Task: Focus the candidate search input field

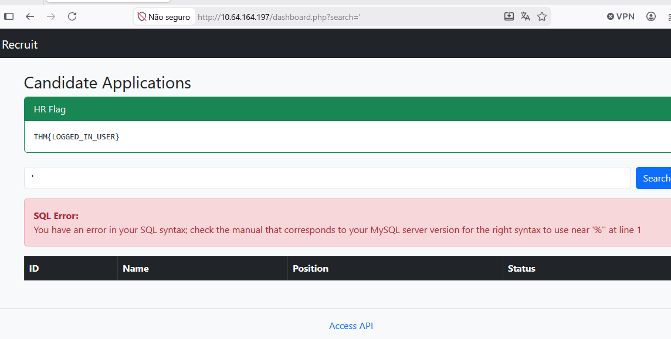Action: (327, 178)
